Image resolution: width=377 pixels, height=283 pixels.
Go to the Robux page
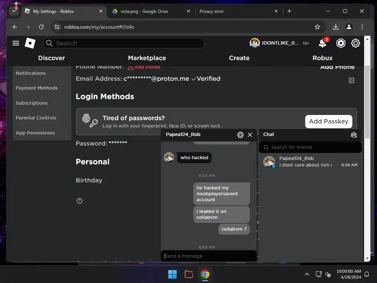pos(323,58)
